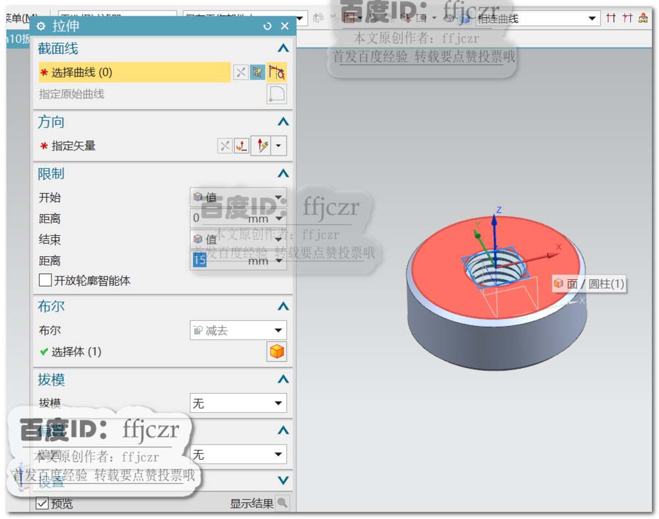This screenshot has height=519, width=659.
Task: Toggle the 预览 checkbox
Action: [x=42, y=503]
